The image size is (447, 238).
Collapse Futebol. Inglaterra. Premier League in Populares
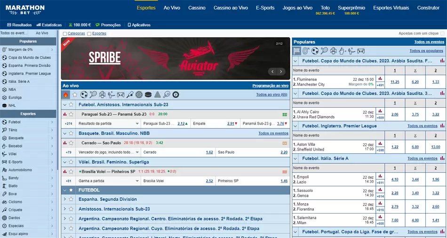(295, 126)
